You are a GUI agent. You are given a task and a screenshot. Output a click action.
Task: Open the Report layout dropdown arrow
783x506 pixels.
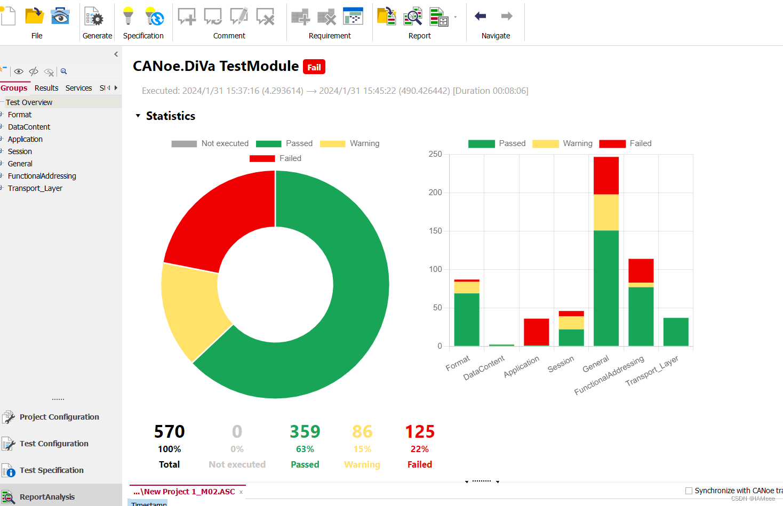click(455, 17)
